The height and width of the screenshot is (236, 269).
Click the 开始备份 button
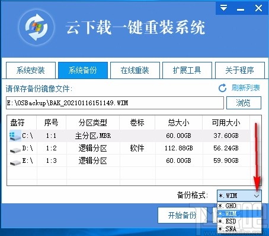(182, 215)
